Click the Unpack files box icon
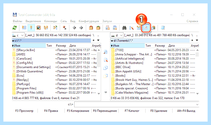 (98, 28)
